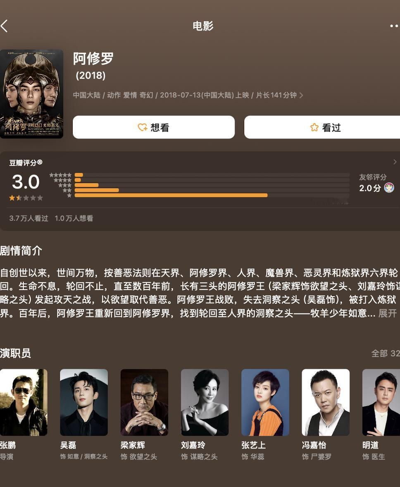Expand movie details via the chevron after 片长141分钟
Viewport: 400px width, 487px height.
click(301, 95)
